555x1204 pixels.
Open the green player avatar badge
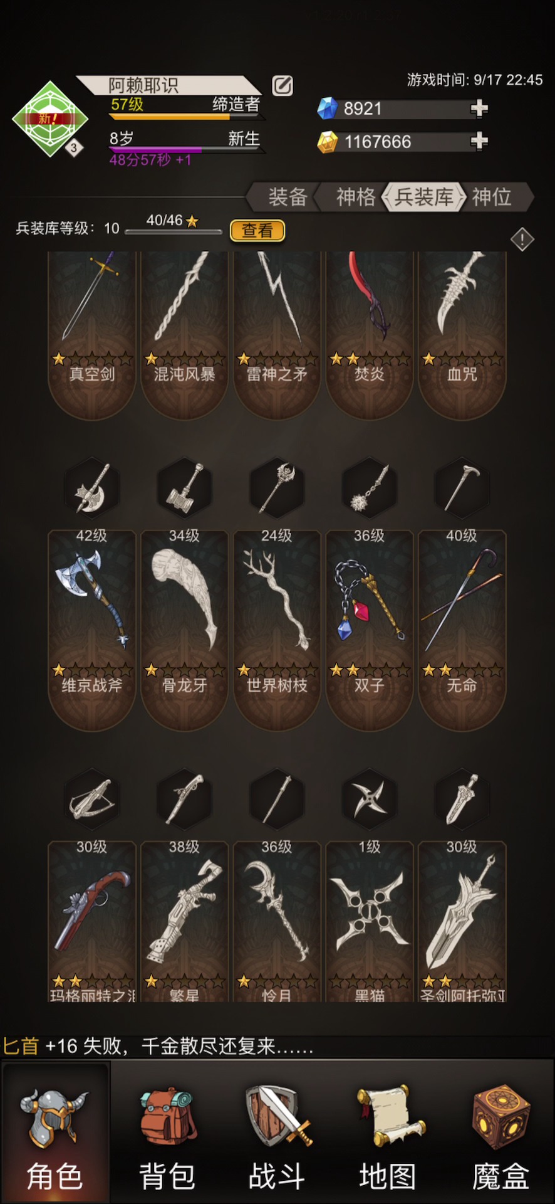click(x=50, y=119)
